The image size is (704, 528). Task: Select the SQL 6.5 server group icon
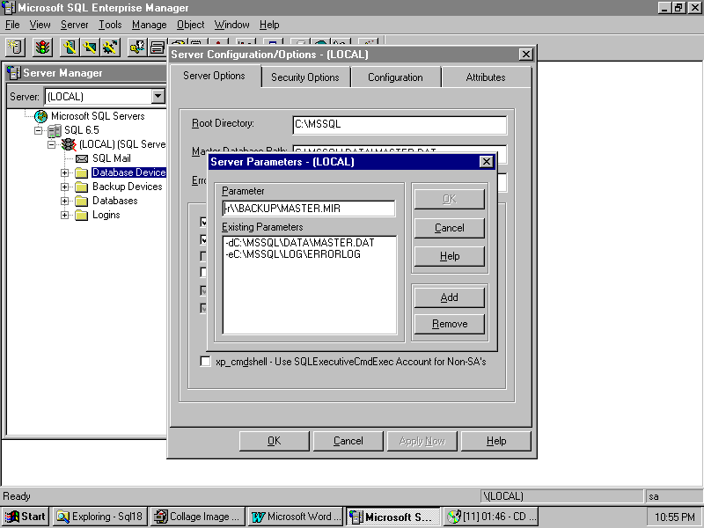tap(55, 130)
